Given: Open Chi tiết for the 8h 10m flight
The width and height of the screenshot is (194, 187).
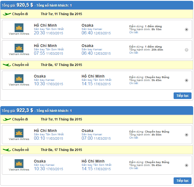Looking at the screenshot, I should tap(134, 32).
